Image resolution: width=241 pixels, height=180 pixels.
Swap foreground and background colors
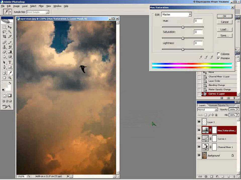[10, 83]
